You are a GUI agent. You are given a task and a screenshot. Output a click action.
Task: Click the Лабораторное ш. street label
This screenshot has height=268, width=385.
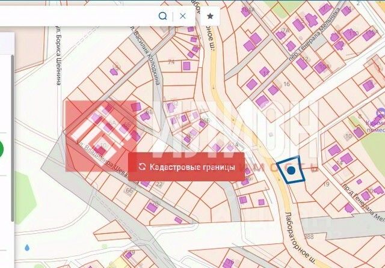[x=300, y=237]
